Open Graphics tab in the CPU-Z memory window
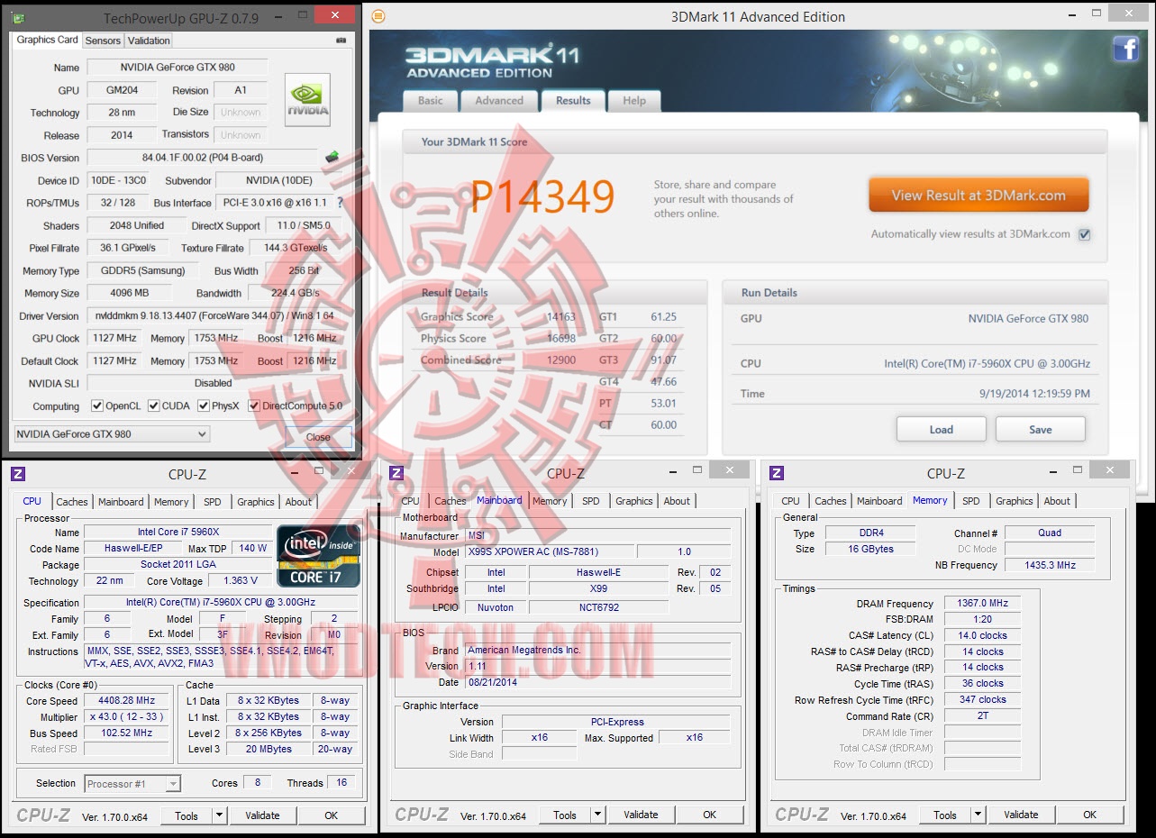This screenshot has height=838, width=1156. click(1015, 501)
